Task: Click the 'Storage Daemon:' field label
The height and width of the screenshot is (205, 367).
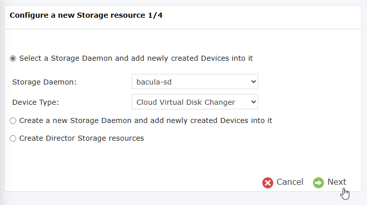Action: click(44, 82)
